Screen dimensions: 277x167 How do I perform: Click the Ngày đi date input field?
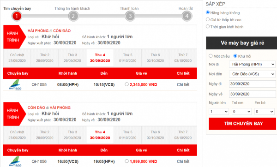252,84
